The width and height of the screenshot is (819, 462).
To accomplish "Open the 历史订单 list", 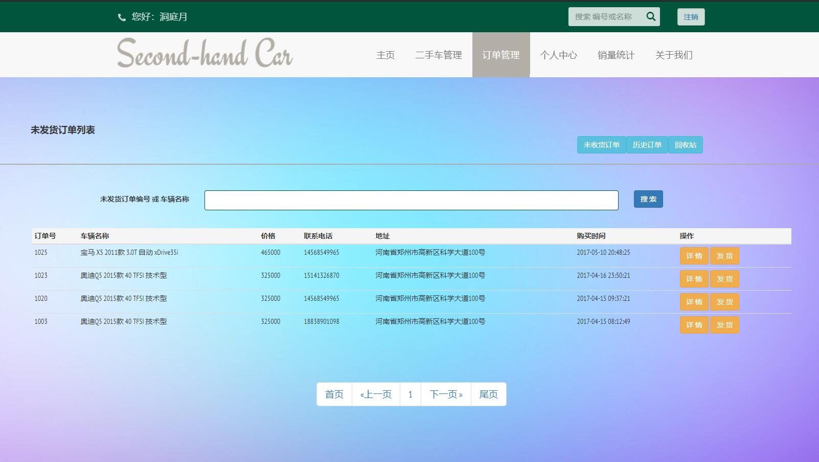I will pyautogui.click(x=647, y=145).
